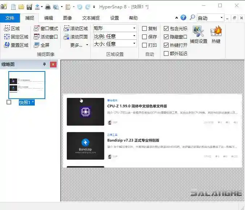Switch to the Setup (设置) tab
Screen dimensions: 245x210
[x=115, y=18]
